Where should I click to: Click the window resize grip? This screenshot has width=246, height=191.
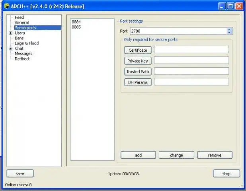(x=242, y=186)
